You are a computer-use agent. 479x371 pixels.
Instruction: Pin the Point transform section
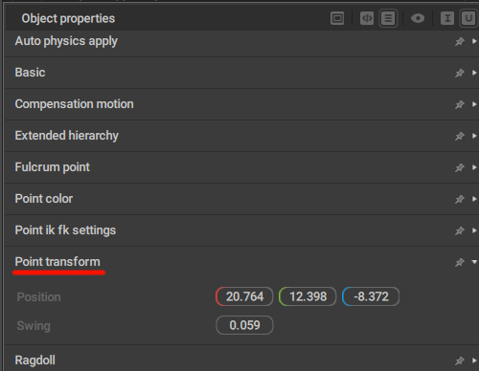coord(460,262)
